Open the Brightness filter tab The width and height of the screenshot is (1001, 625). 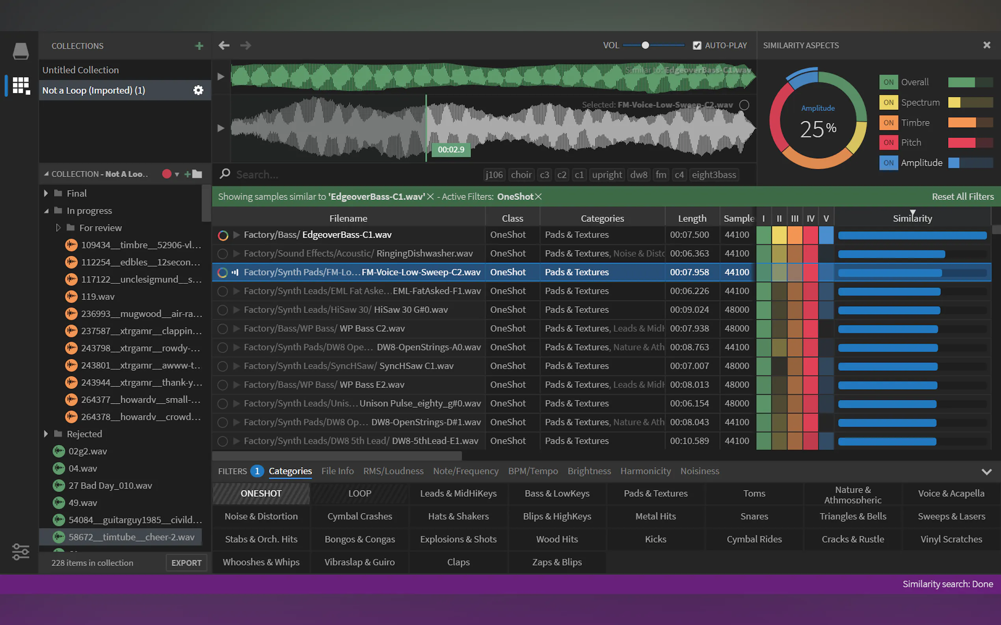coord(588,471)
